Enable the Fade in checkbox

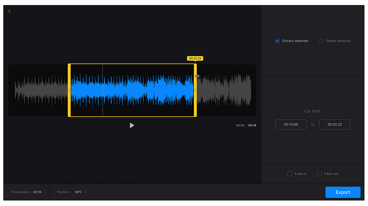pyautogui.click(x=290, y=174)
